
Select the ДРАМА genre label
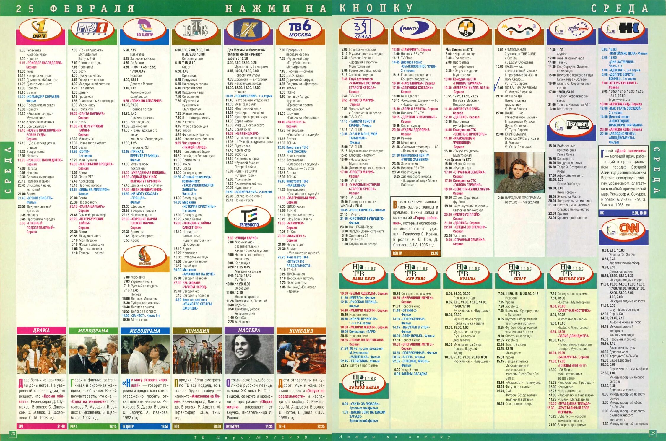click(41, 330)
